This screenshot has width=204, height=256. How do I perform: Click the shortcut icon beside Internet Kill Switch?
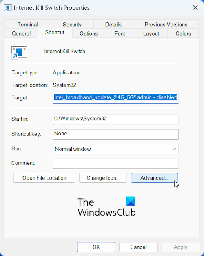tap(19, 52)
